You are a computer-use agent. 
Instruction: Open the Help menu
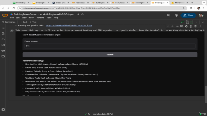tap(56, 18)
